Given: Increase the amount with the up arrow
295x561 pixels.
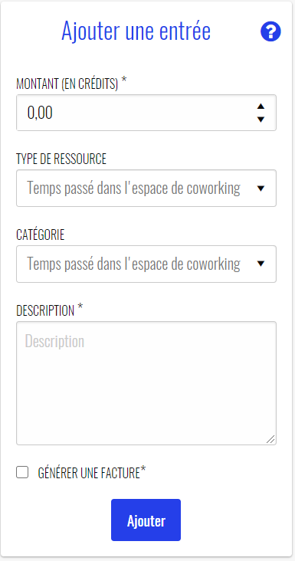Looking at the screenshot, I should tap(261, 107).
